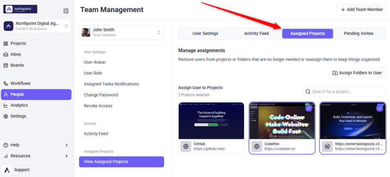Open the User Avatar setting
Viewport: 390px width, 177px height.
pos(95,62)
